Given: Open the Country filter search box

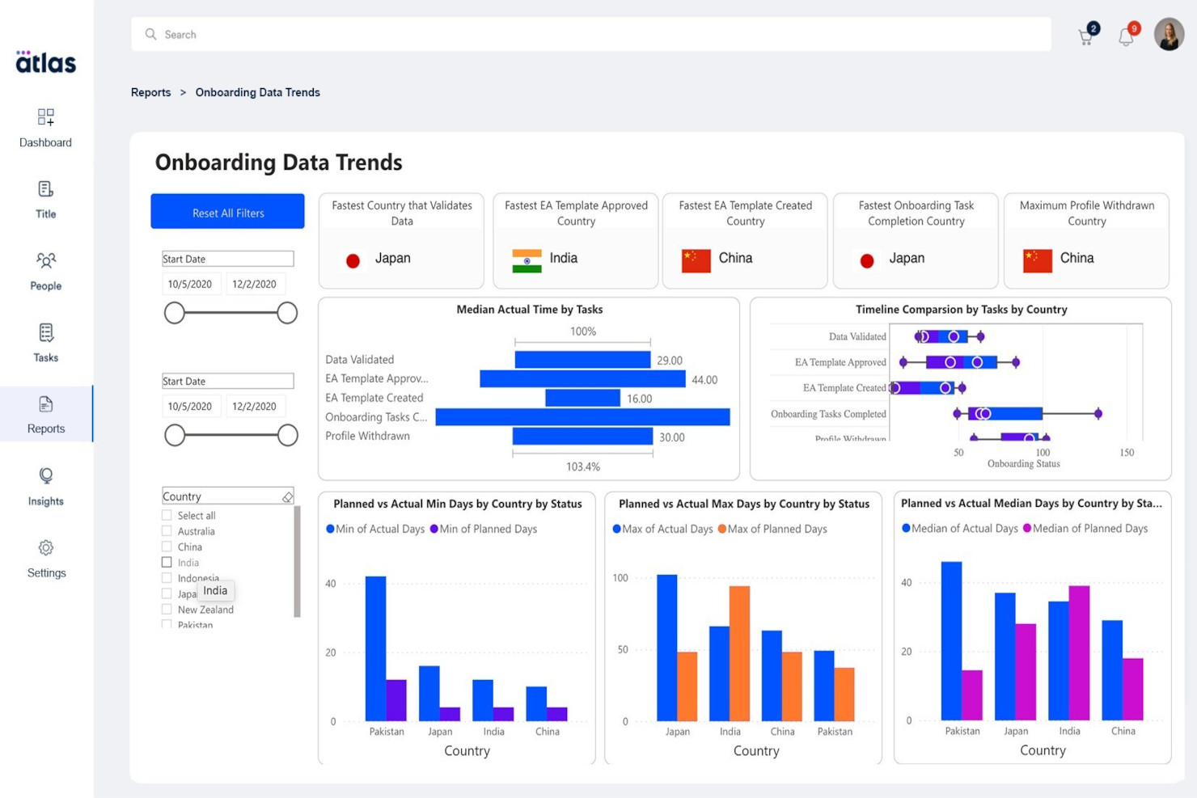Looking at the screenshot, I should coord(218,496).
